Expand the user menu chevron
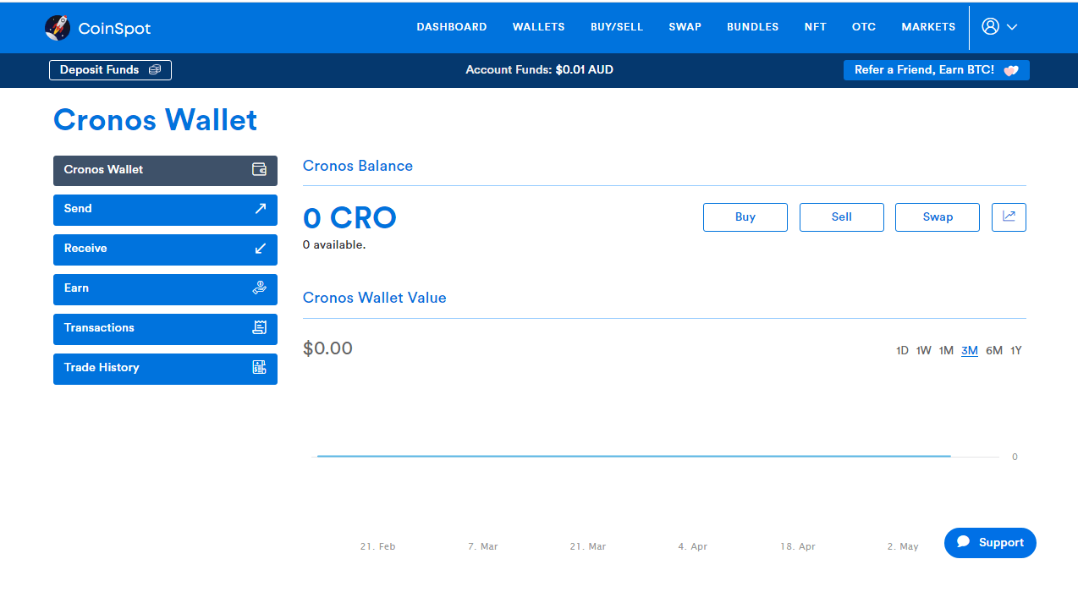1078x592 pixels. [1012, 27]
